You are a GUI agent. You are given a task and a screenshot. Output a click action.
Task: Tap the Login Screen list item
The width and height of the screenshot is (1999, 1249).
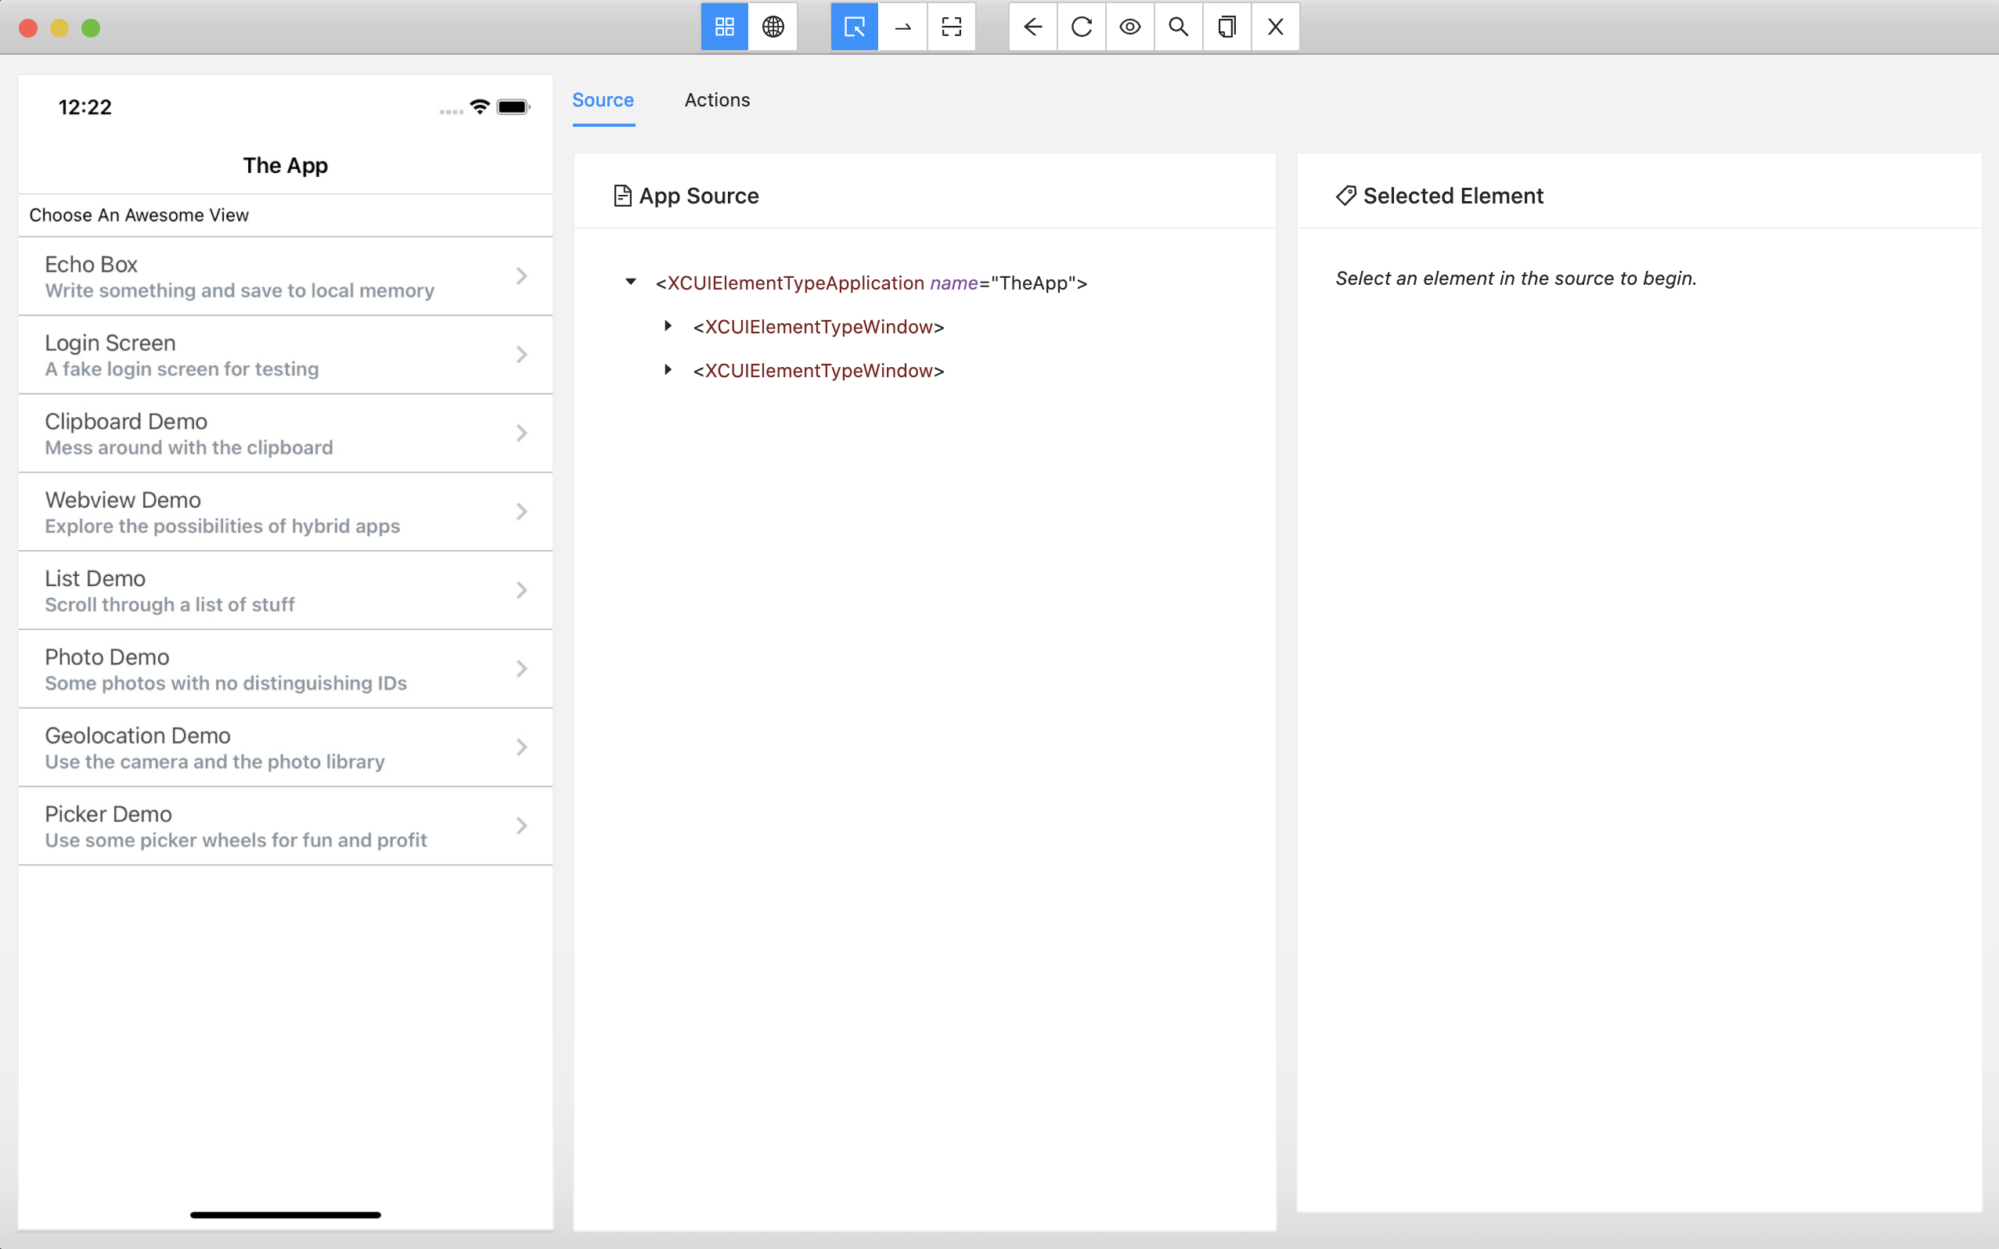click(285, 355)
